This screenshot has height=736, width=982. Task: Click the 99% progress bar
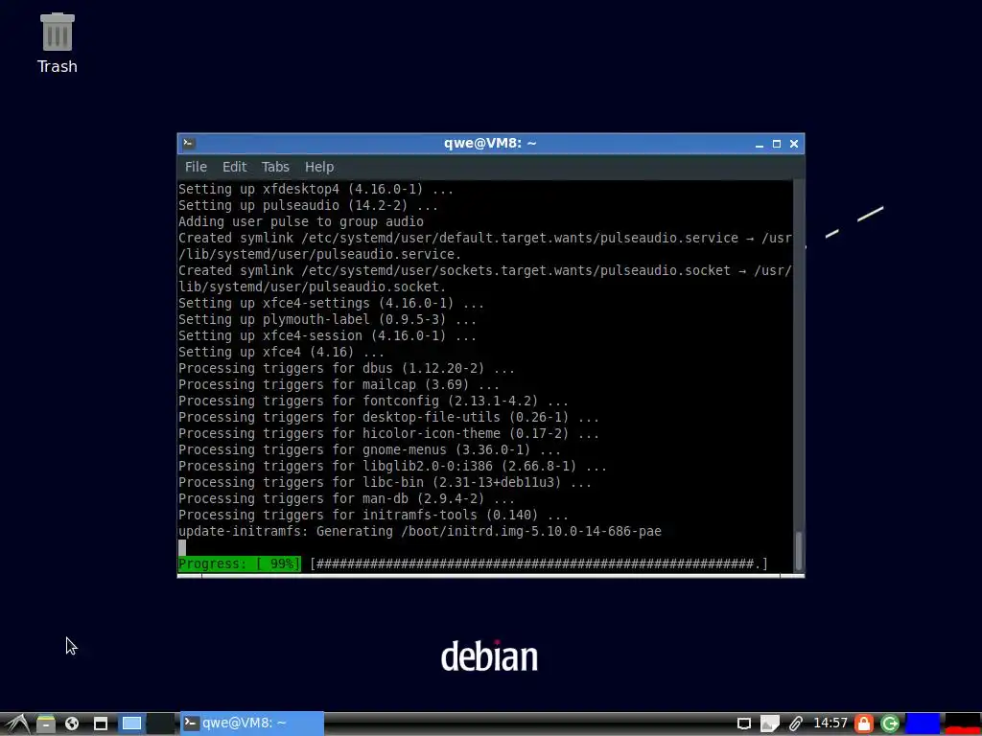(x=539, y=563)
